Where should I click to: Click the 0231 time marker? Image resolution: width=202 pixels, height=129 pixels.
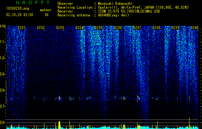click(22, 28)
